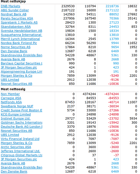Click the net value 2218736
This screenshot has height=174, width=140.
(x=112, y=6)
